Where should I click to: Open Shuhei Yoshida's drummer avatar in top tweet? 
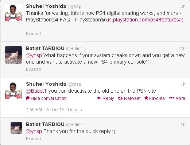pyautogui.click(x=13, y=13)
